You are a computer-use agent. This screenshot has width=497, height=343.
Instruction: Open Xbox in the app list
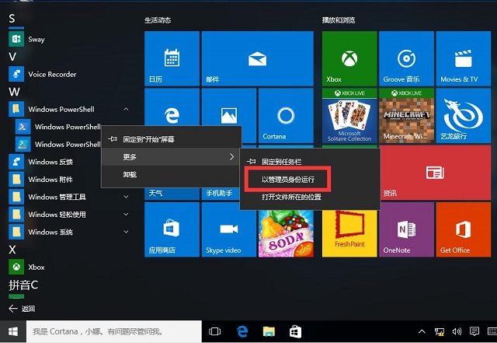27,267
